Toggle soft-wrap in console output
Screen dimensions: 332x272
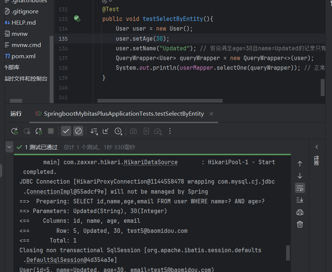[x=300, y=188]
